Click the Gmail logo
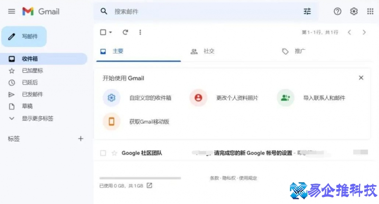Screen dimensions: 379x204 pos(41,11)
